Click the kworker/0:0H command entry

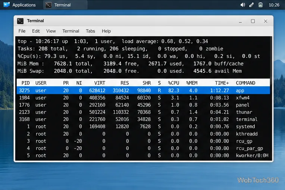point(252,155)
